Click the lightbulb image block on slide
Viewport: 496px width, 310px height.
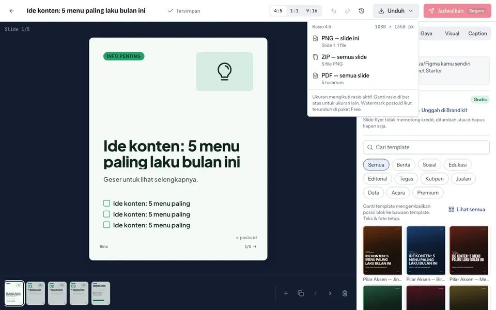click(224, 71)
